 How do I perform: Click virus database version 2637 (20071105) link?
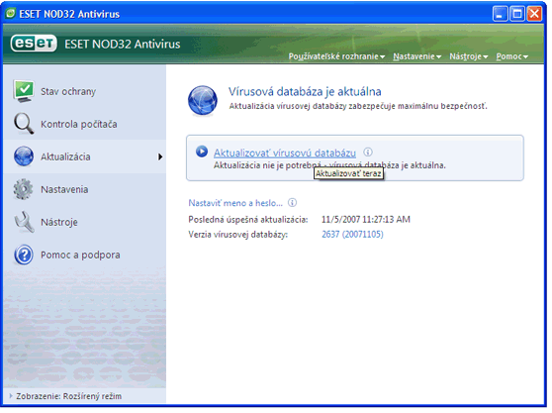[x=352, y=235]
